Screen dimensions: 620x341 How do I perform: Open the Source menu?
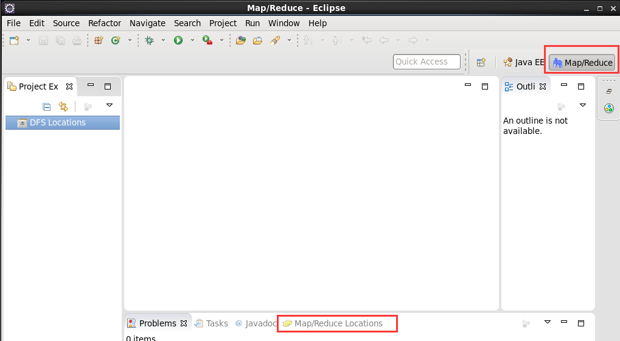coord(66,23)
